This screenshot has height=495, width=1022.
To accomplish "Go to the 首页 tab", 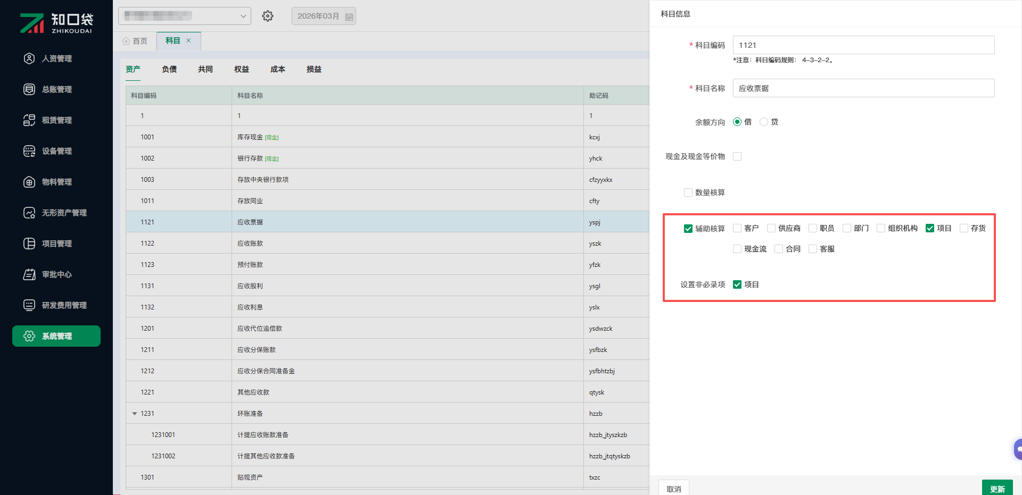I will 135,41.
